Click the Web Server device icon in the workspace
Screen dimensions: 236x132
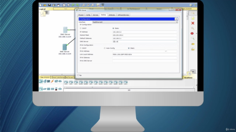click(65, 47)
